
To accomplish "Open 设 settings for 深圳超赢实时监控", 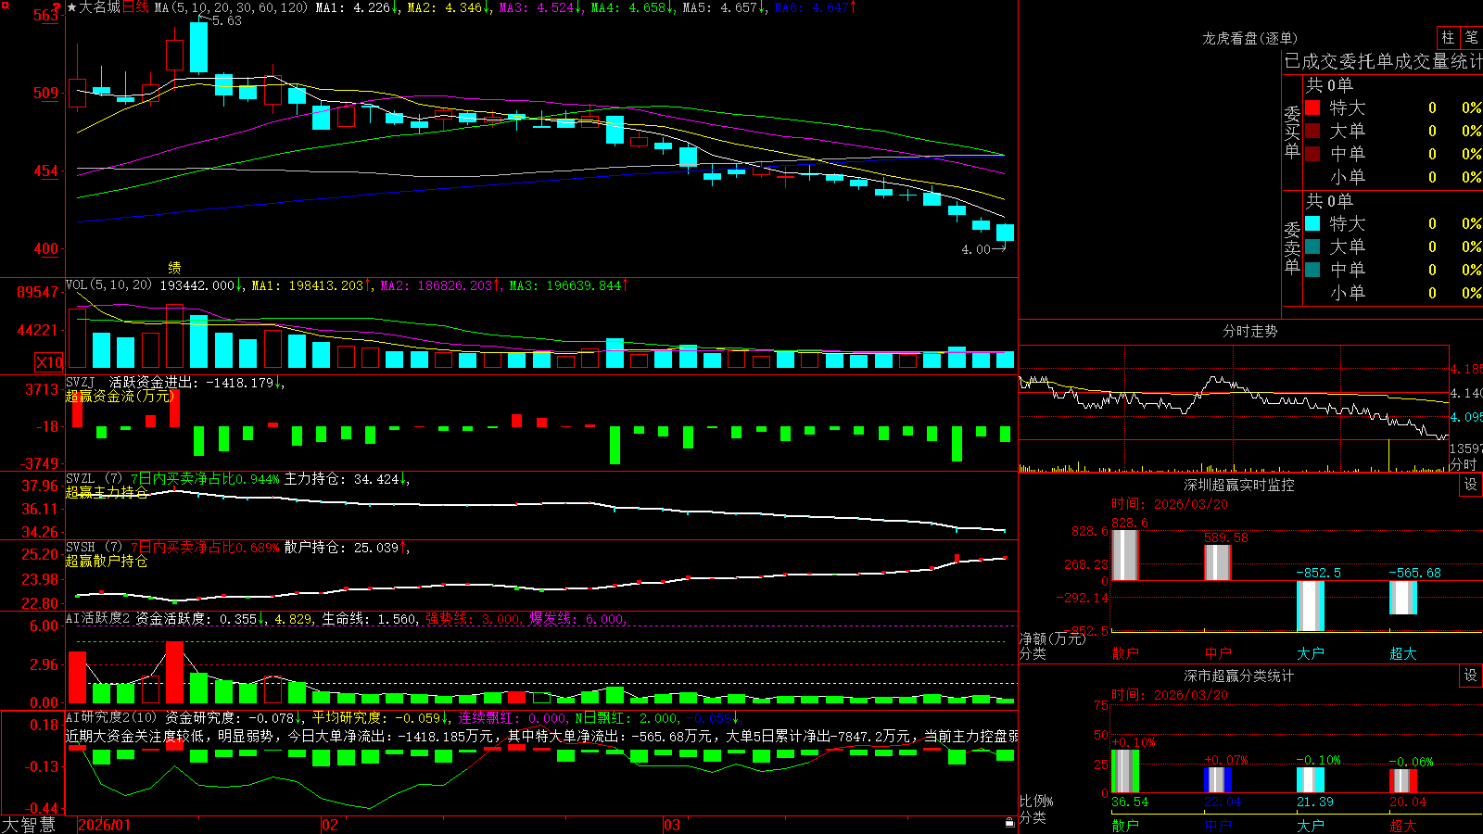I will 1471,485.
